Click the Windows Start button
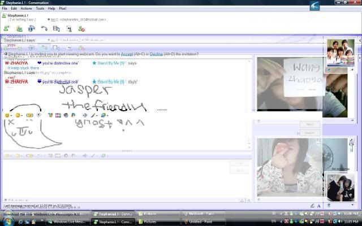 (8, 221)
